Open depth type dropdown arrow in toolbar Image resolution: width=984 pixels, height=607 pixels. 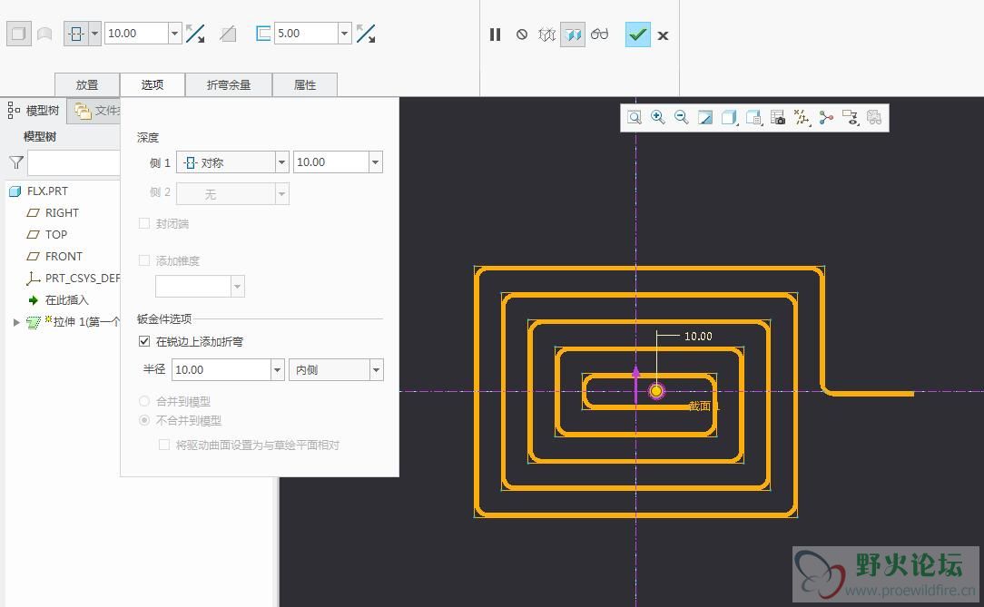coord(94,34)
